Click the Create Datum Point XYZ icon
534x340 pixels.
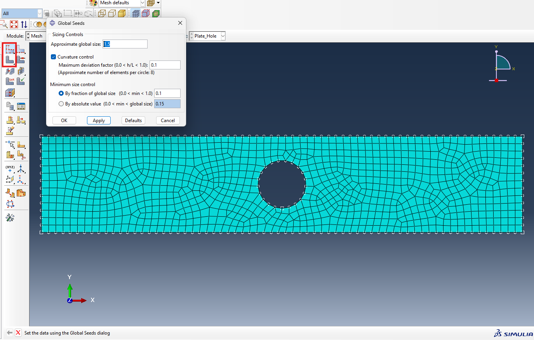click(10, 169)
